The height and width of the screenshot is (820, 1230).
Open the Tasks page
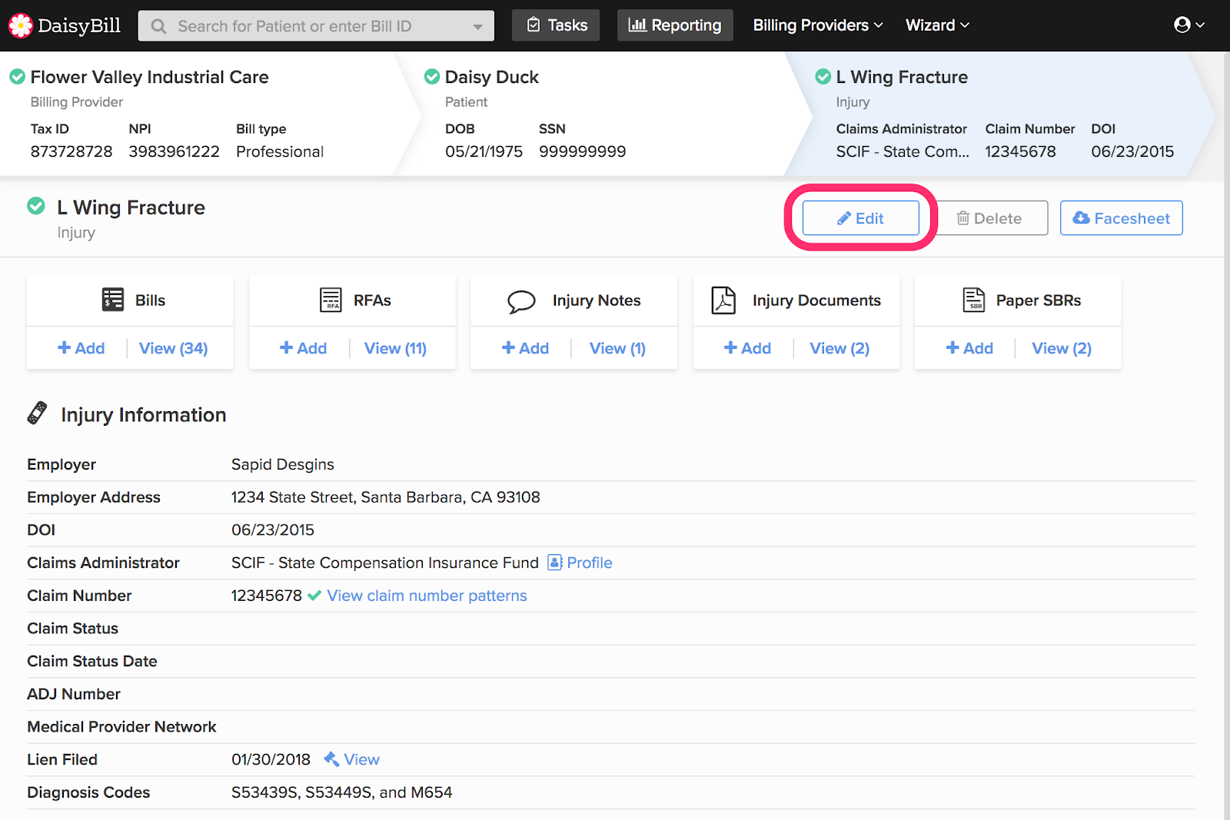(556, 25)
